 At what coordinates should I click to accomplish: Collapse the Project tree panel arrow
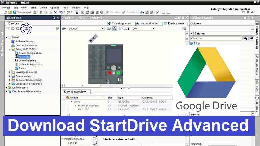click(x=58, y=18)
